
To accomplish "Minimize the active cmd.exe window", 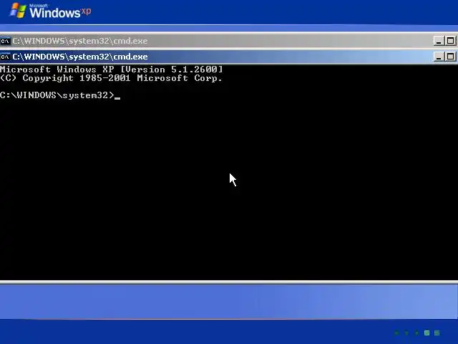I will [x=439, y=57].
